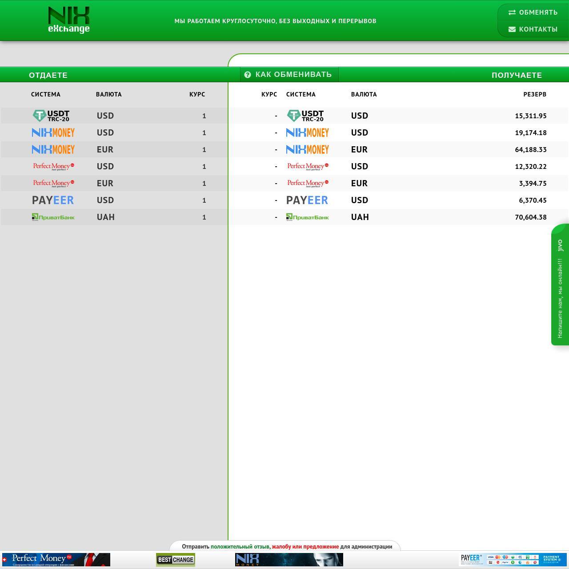The image size is (569, 569).
Task: Select NixMoney EUR logo in ОТДАЕТЕ list
Action: [x=53, y=149]
